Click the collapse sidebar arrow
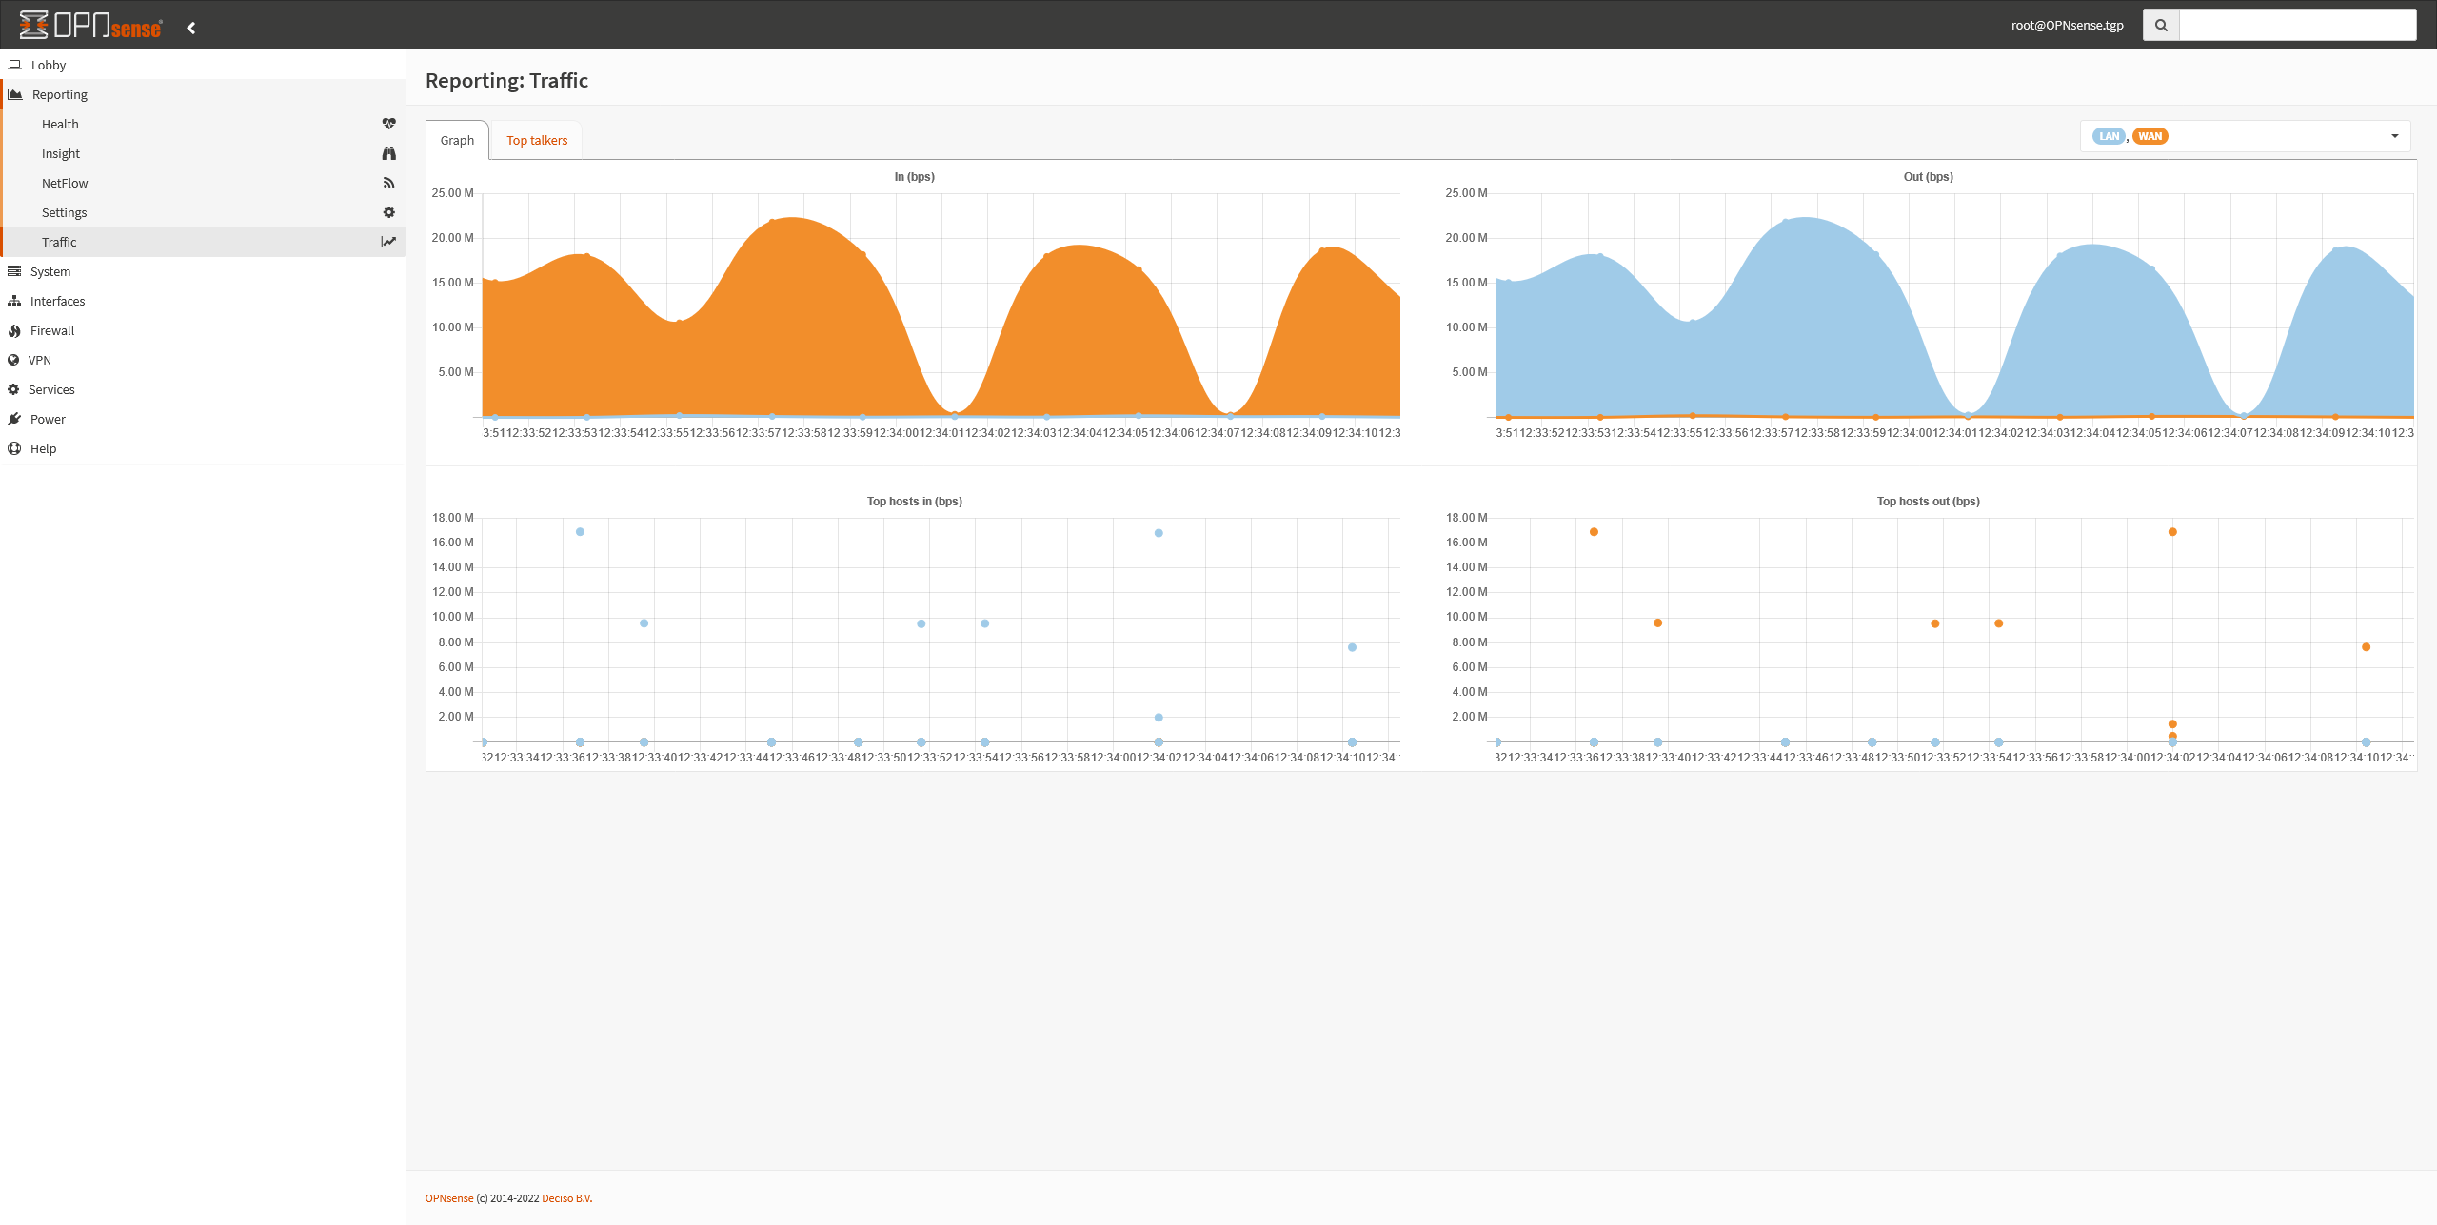The width and height of the screenshot is (2437, 1225). click(x=190, y=25)
